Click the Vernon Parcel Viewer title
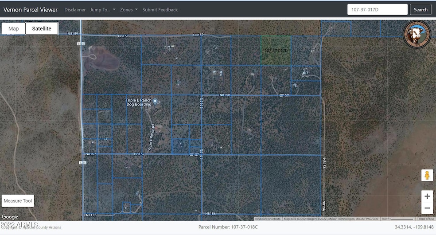The height and width of the screenshot is (235, 436). coord(31,9)
